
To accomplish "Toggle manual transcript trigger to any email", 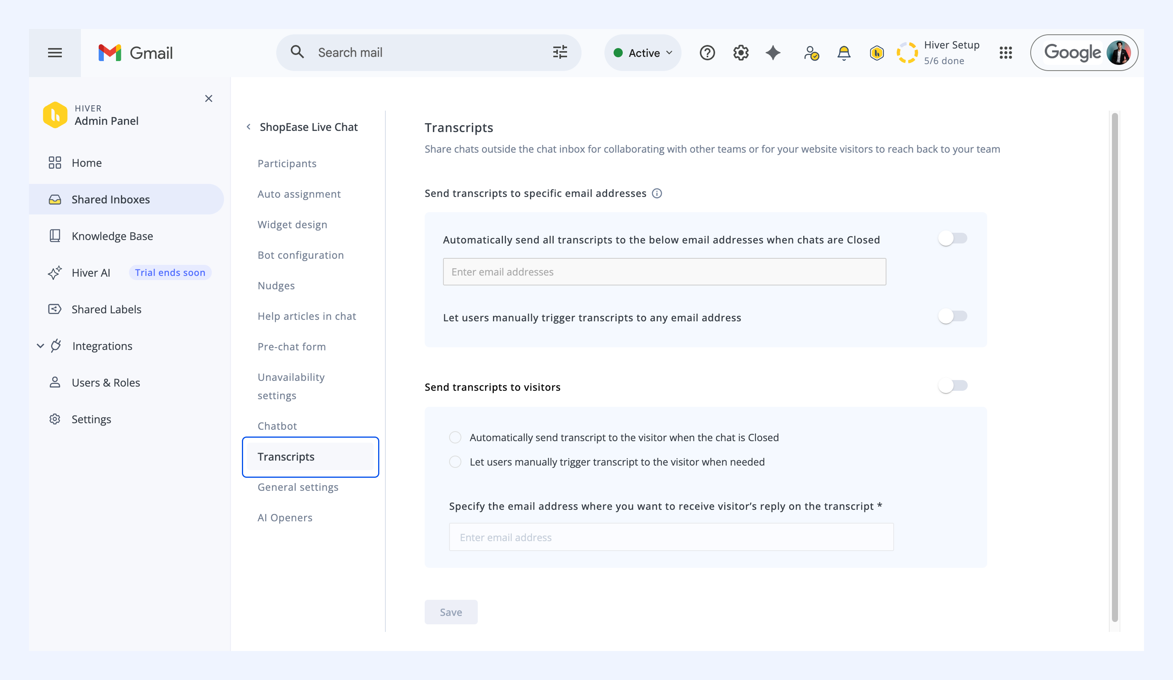I will point(953,316).
